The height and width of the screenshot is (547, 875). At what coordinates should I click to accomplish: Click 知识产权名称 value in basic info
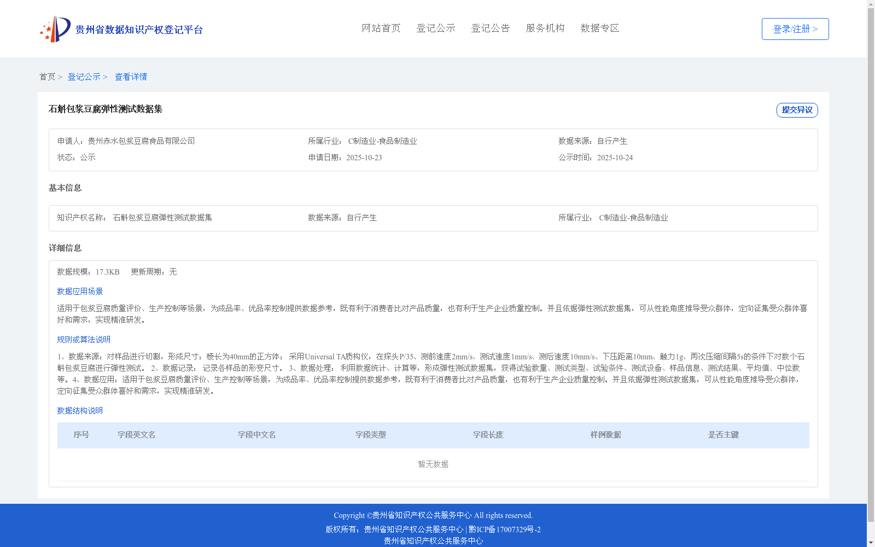[162, 218]
